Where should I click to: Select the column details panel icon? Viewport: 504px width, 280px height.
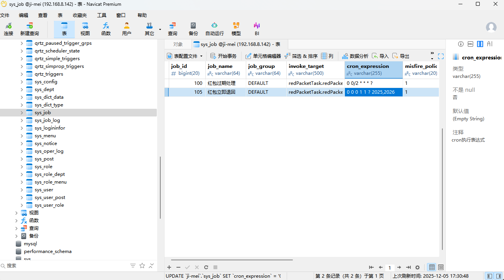[x=480, y=44]
